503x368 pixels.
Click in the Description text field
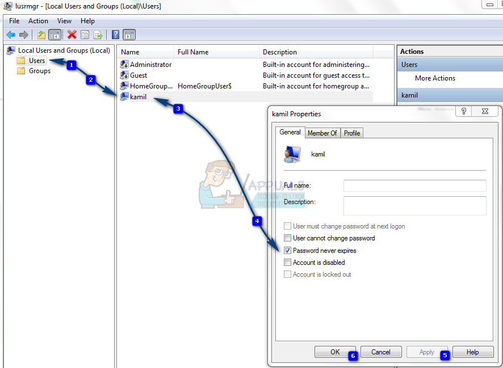coord(415,206)
